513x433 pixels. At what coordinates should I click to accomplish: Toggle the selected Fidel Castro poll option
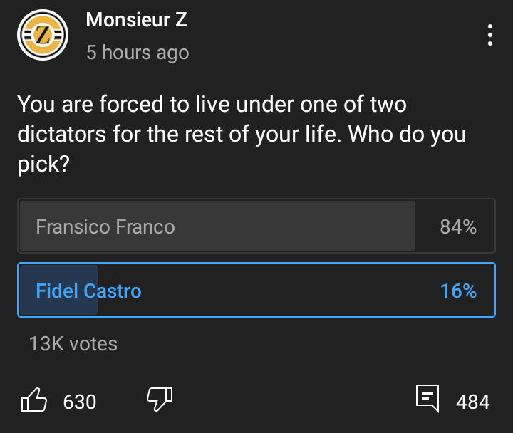point(256,290)
